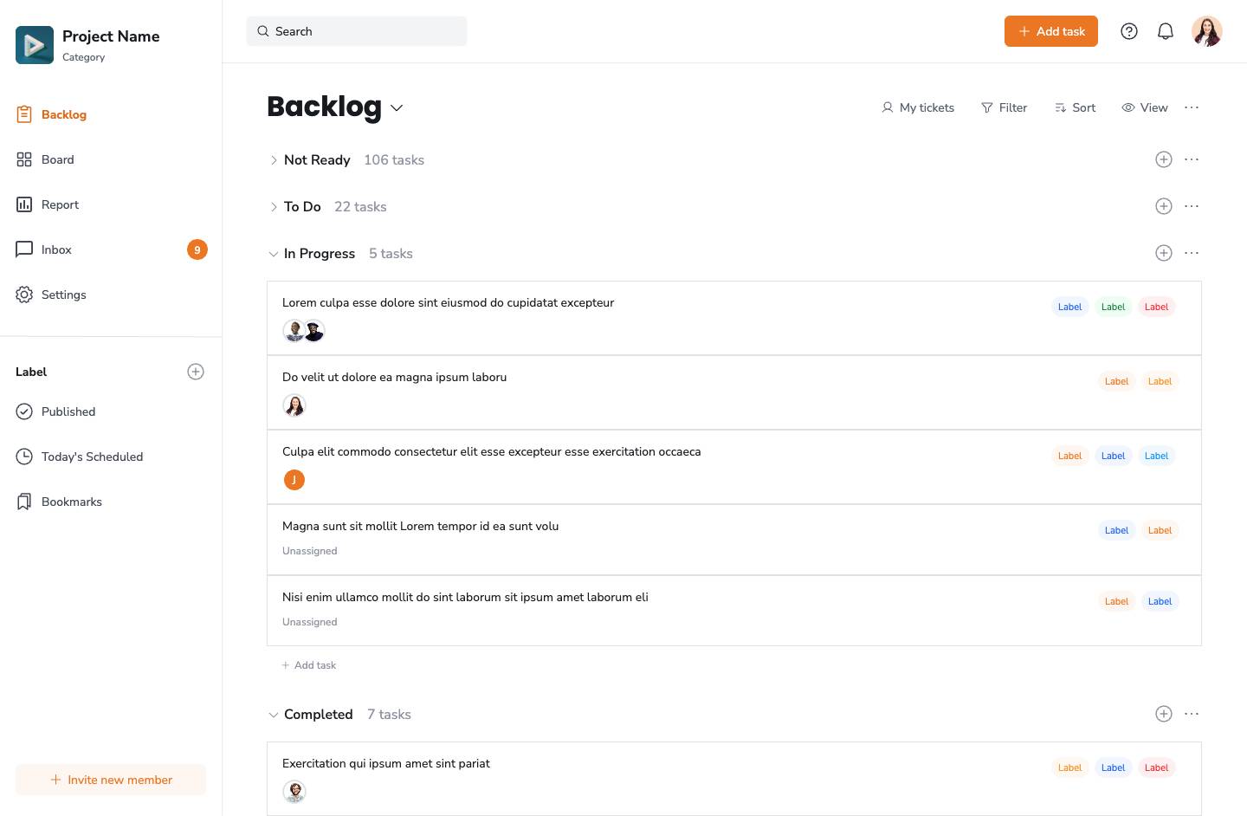Viewport: 1247px width, 816px height.
Task: Click the add circle icon for Not Ready
Action: (1164, 159)
